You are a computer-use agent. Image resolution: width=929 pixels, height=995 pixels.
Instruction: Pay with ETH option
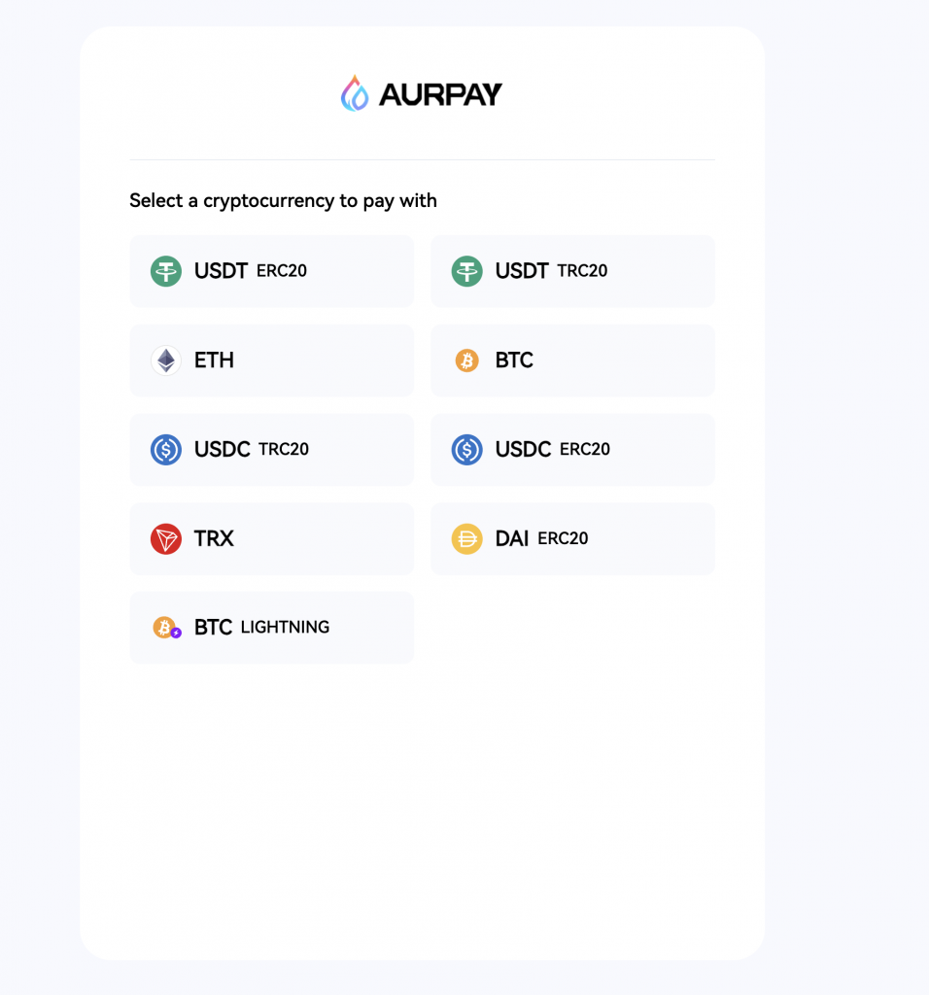point(271,360)
